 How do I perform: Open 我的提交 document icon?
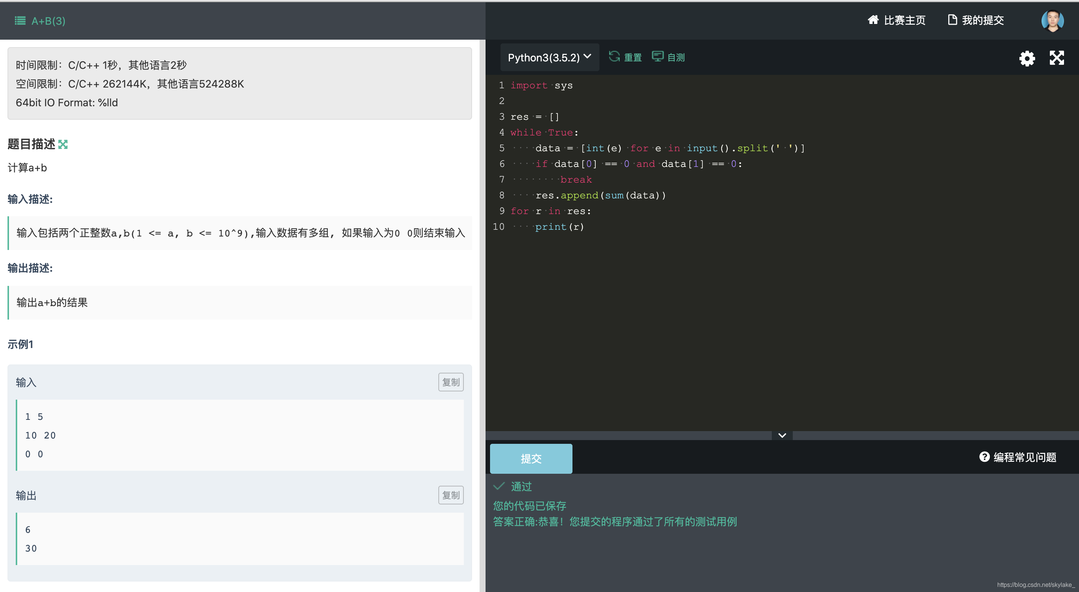[x=952, y=20]
